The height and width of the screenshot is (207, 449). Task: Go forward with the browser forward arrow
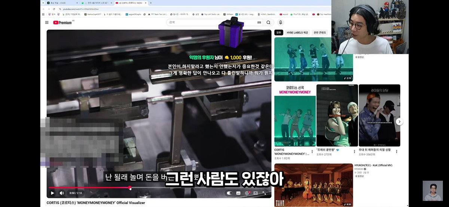[49, 9]
